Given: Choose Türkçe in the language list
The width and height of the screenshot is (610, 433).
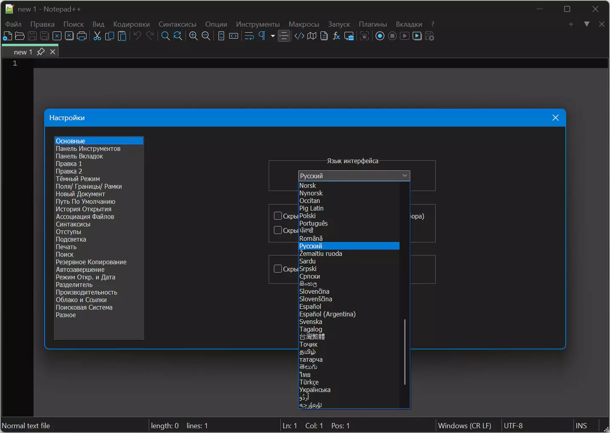Looking at the screenshot, I should point(349,382).
